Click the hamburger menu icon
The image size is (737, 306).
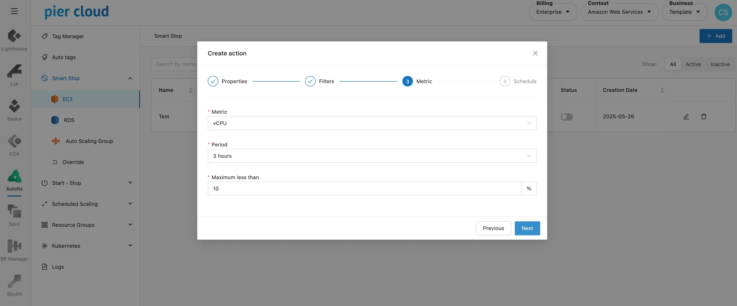coord(14,11)
